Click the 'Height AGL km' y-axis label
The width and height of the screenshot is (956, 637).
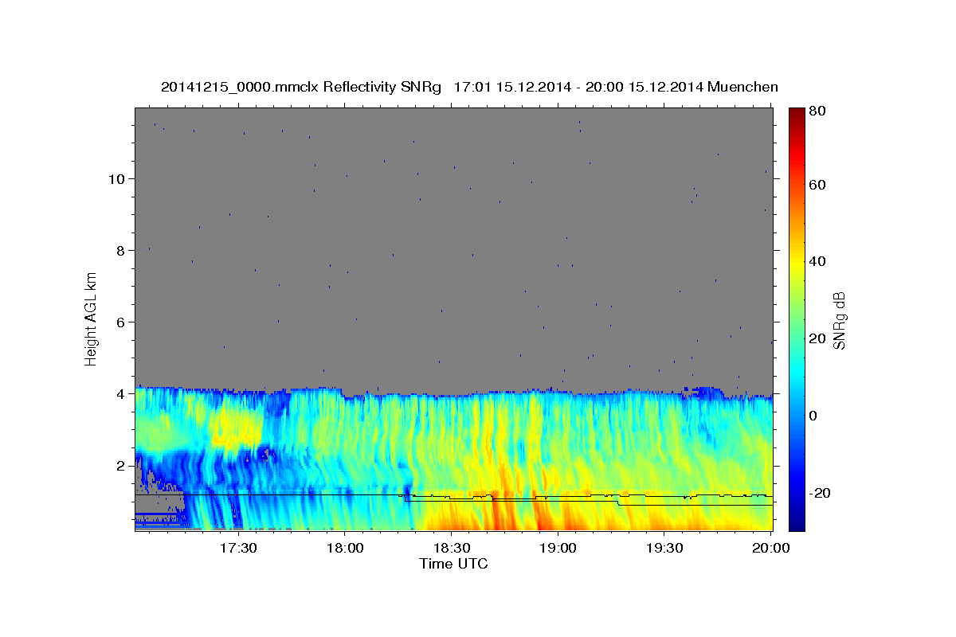pyautogui.click(x=92, y=319)
